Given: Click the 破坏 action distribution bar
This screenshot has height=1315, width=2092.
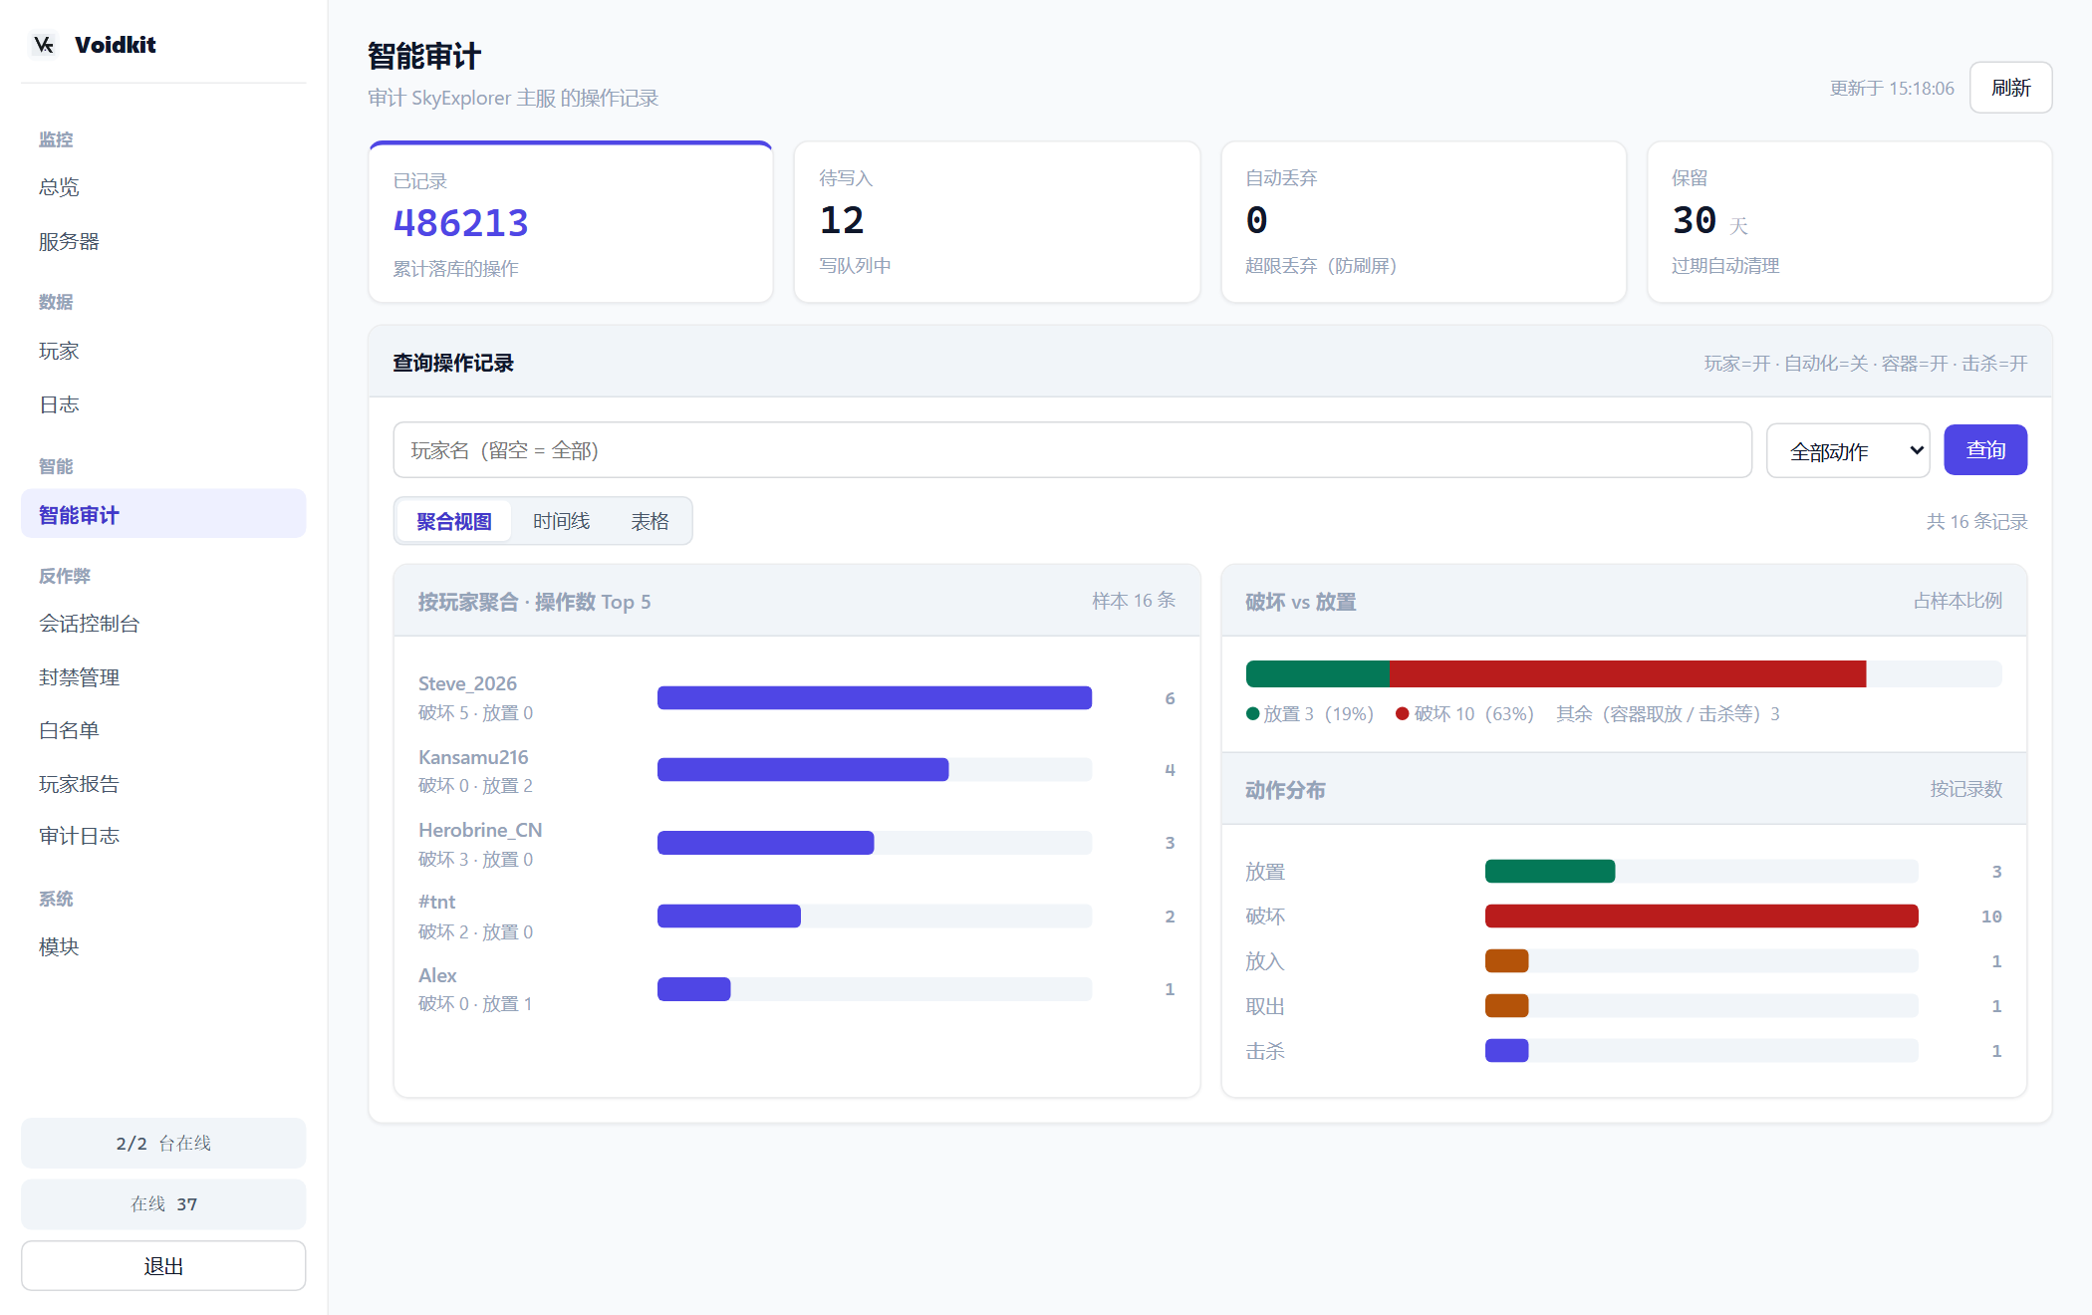Looking at the screenshot, I should (1701, 916).
